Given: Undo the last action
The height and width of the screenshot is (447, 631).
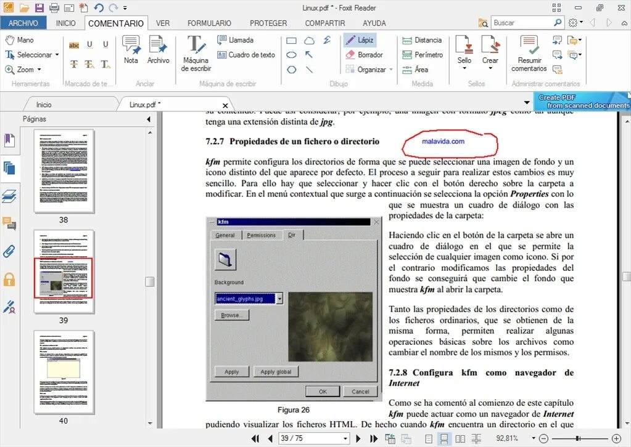Looking at the screenshot, I should [x=99, y=7].
